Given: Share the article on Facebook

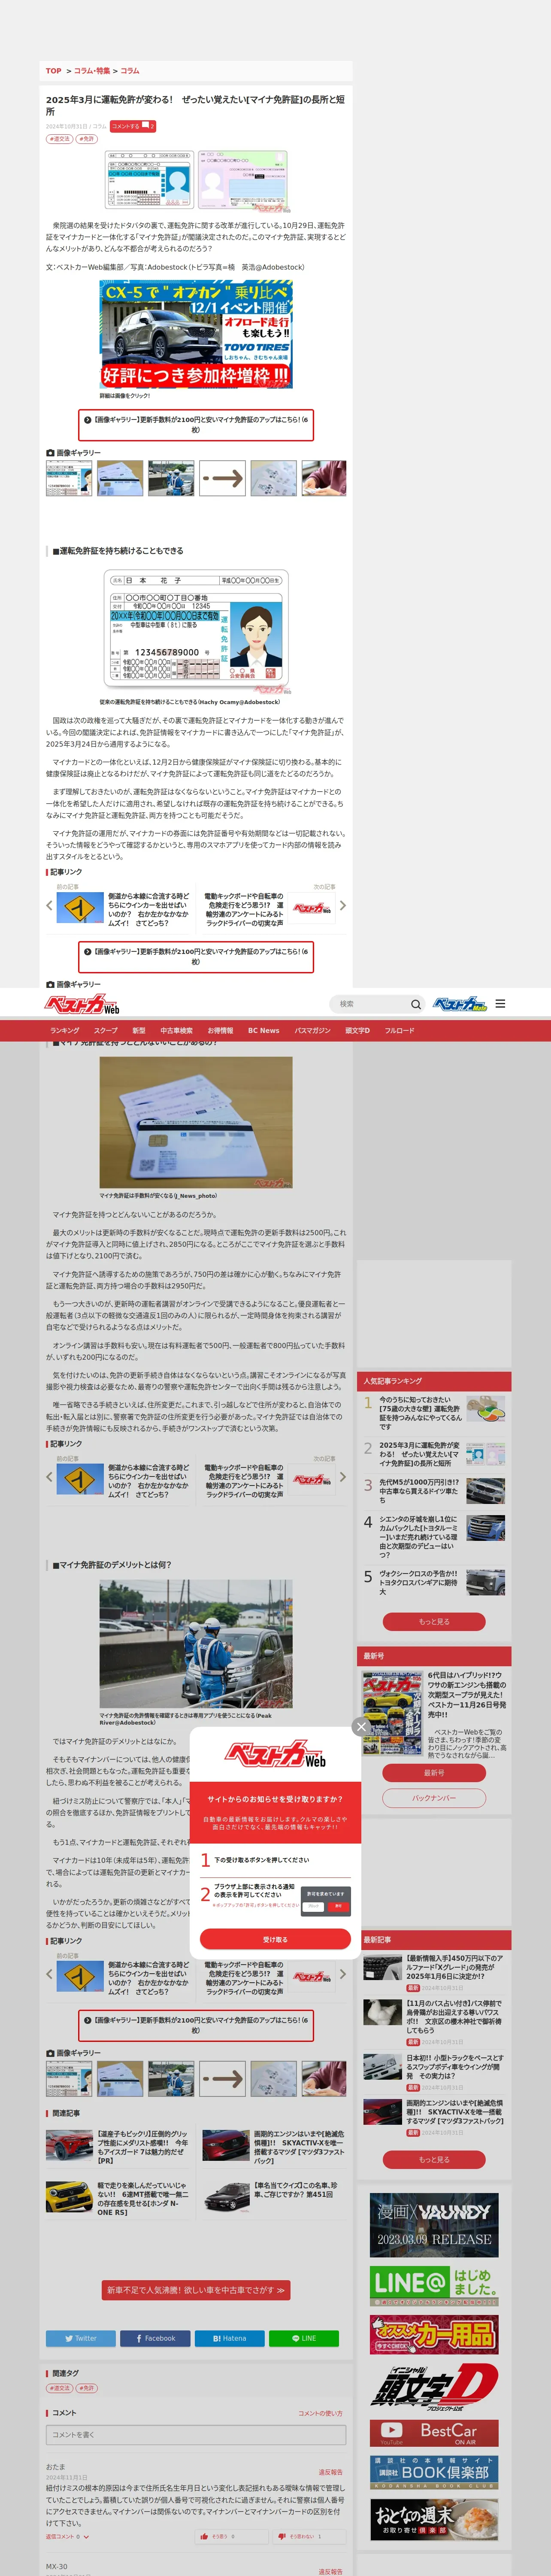Looking at the screenshot, I should tap(155, 2338).
